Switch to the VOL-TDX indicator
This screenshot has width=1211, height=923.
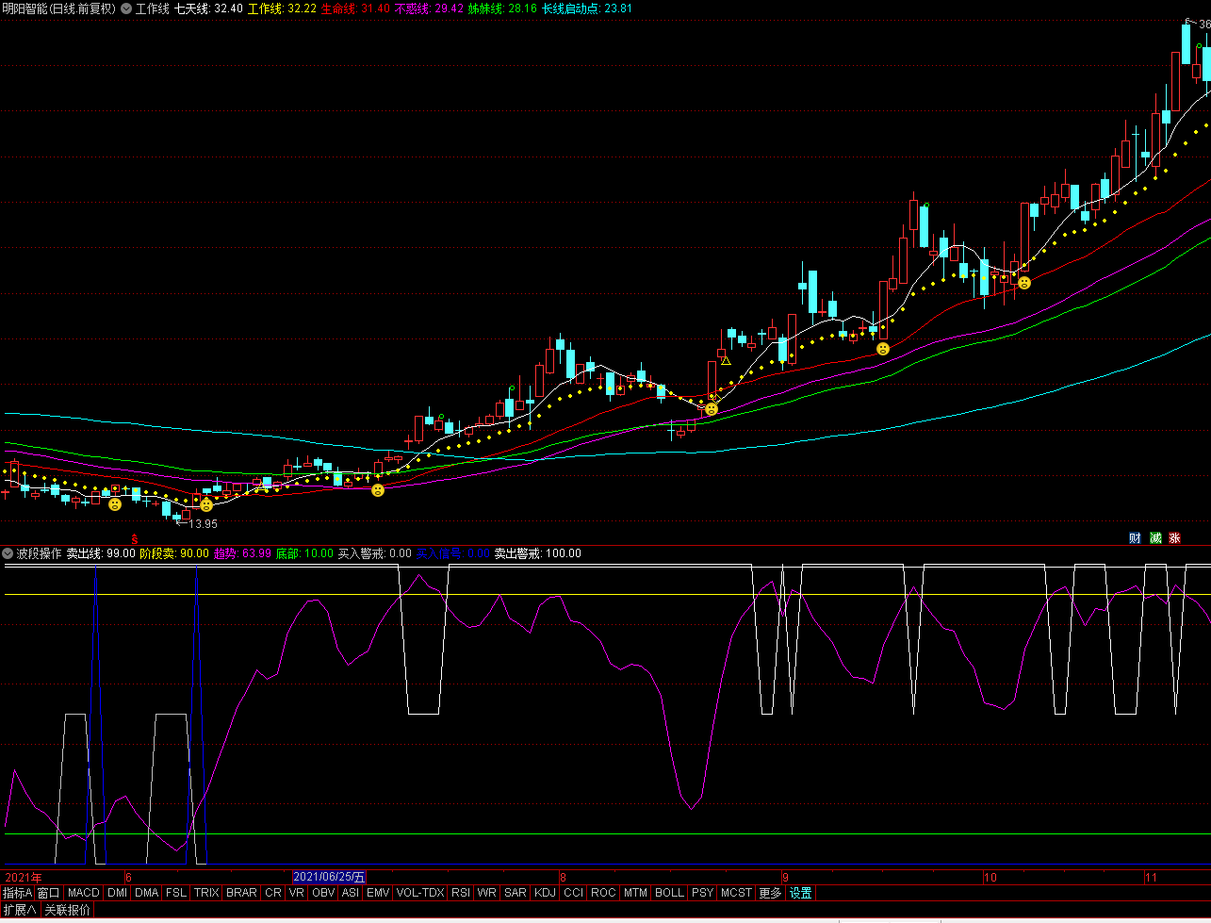[x=420, y=893]
